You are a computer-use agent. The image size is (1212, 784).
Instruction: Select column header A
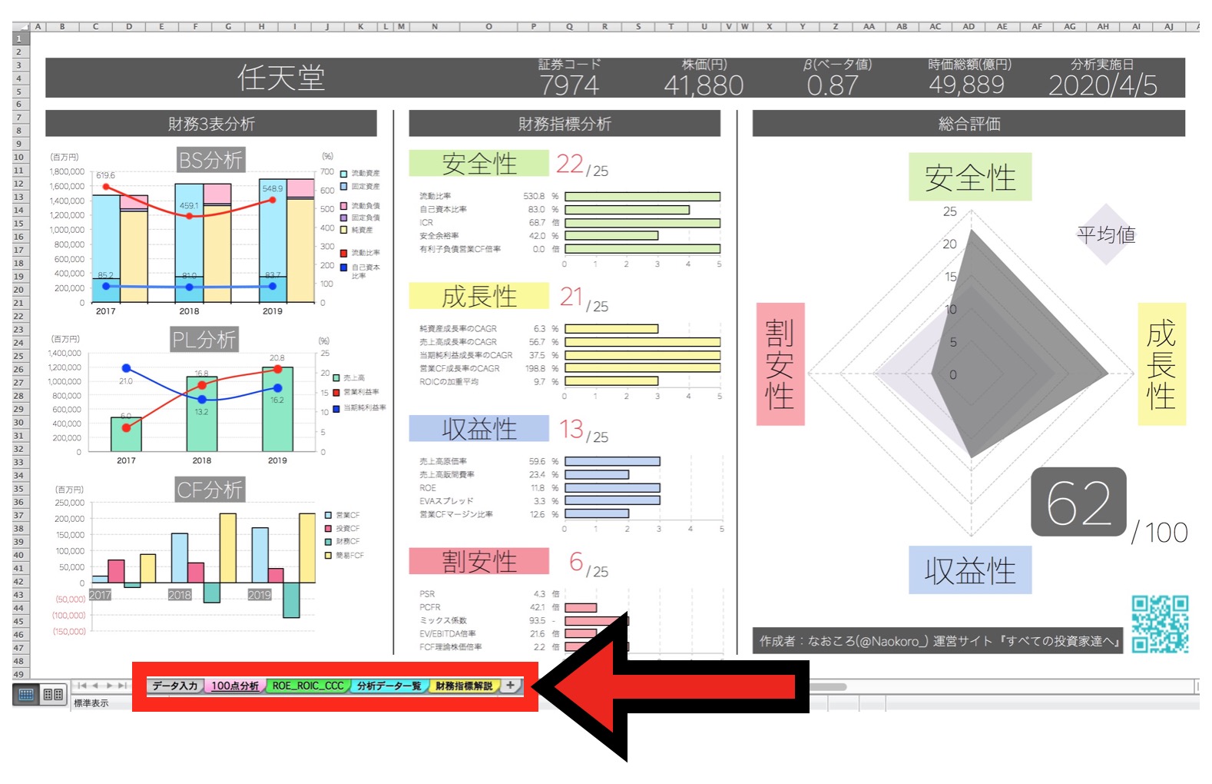coord(38,26)
